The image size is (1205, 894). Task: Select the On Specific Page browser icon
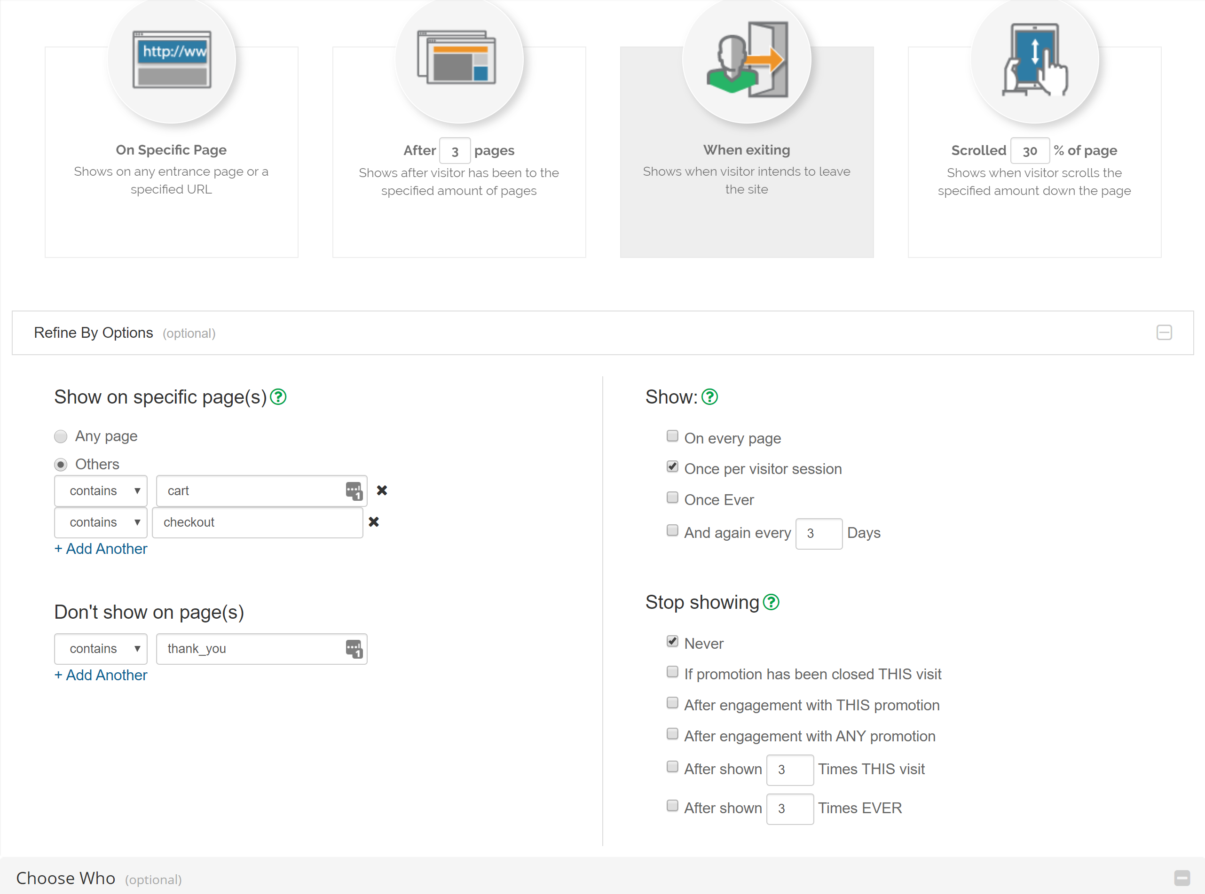[x=172, y=60]
